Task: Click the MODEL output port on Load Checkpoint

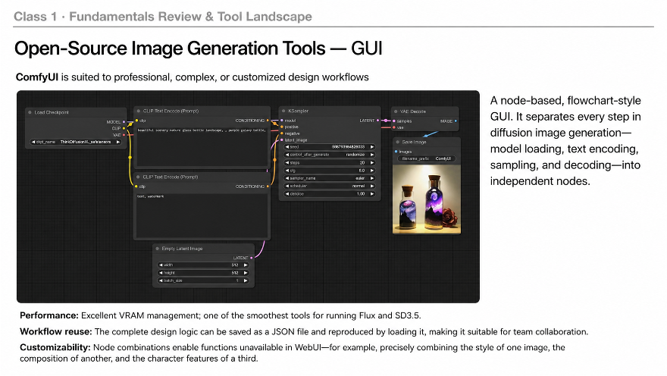Action: click(124, 122)
